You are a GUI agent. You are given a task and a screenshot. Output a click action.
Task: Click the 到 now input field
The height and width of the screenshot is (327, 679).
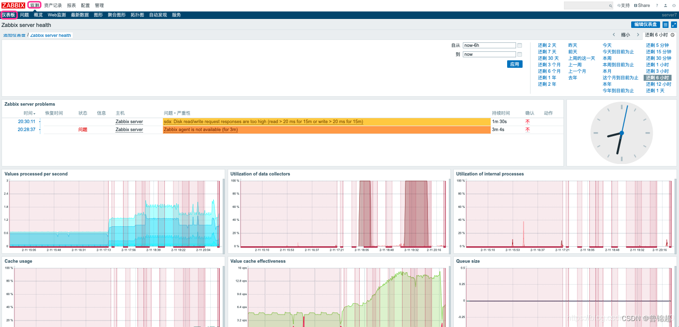pos(489,54)
